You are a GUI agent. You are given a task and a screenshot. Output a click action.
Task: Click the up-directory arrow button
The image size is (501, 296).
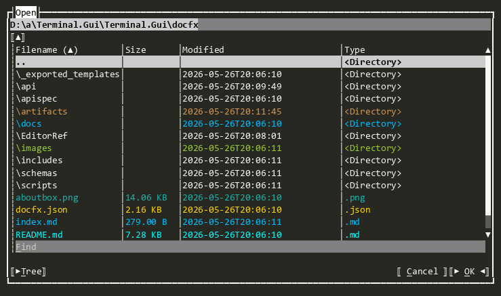(x=18, y=37)
